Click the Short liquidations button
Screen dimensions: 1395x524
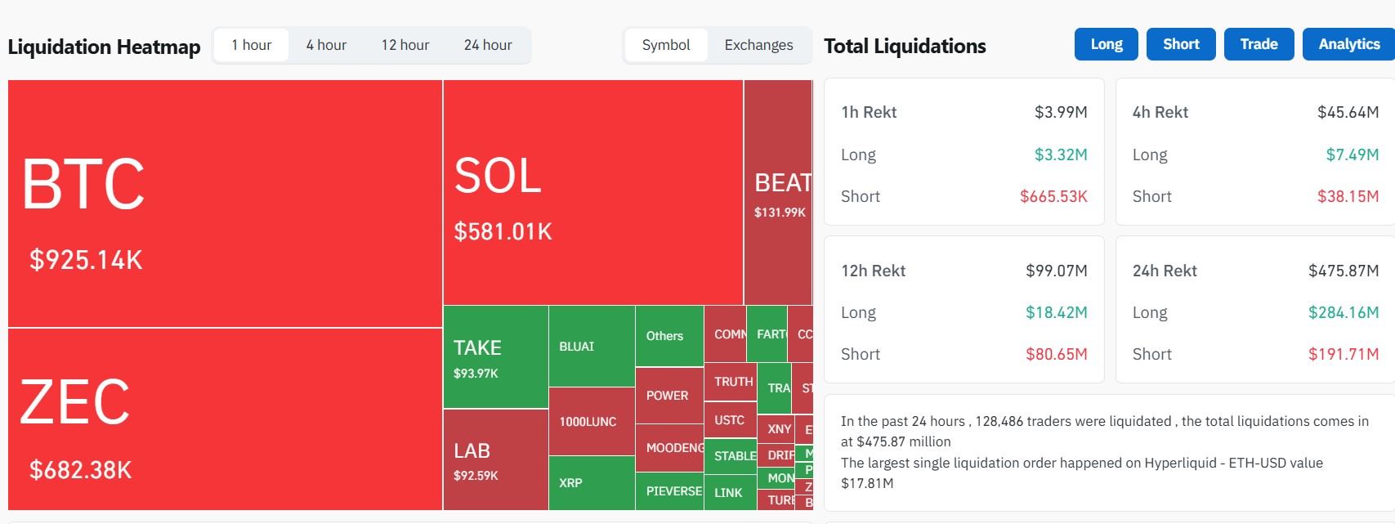(1180, 44)
